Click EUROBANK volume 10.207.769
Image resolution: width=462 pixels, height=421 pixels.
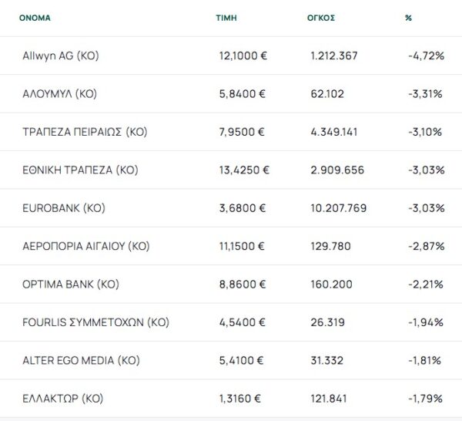339,208
